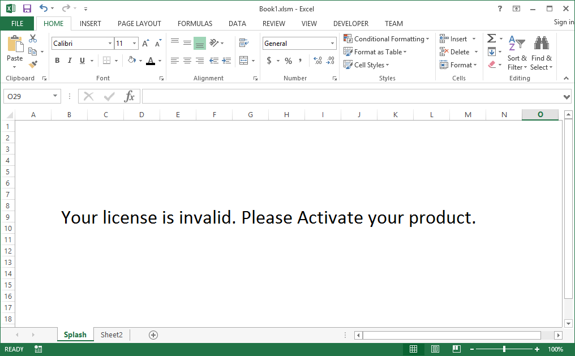Toggle Underline formatting
575x356 pixels.
tap(82, 61)
